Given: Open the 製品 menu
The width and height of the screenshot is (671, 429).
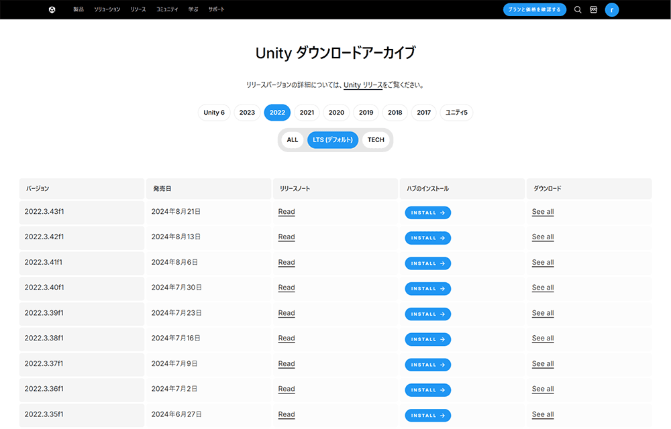Looking at the screenshot, I should (x=79, y=9).
